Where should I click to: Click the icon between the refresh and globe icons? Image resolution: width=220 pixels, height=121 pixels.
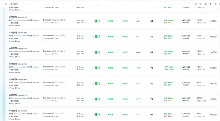coord(201,4)
